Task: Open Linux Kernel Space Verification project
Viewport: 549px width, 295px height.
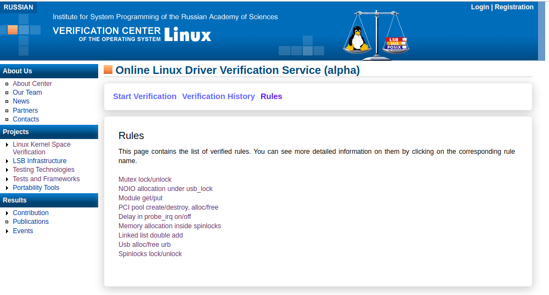Action: pyautogui.click(x=41, y=148)
